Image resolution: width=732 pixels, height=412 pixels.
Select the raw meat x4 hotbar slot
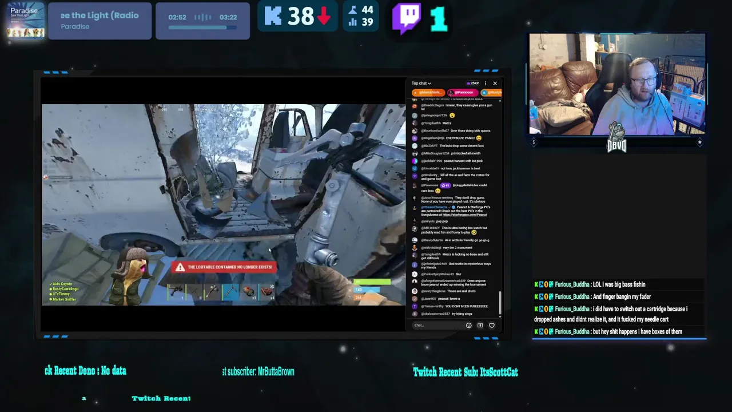pos(266,292)
